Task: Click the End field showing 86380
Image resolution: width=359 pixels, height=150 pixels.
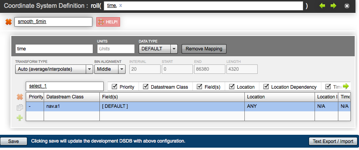Action: click(209, 69)
